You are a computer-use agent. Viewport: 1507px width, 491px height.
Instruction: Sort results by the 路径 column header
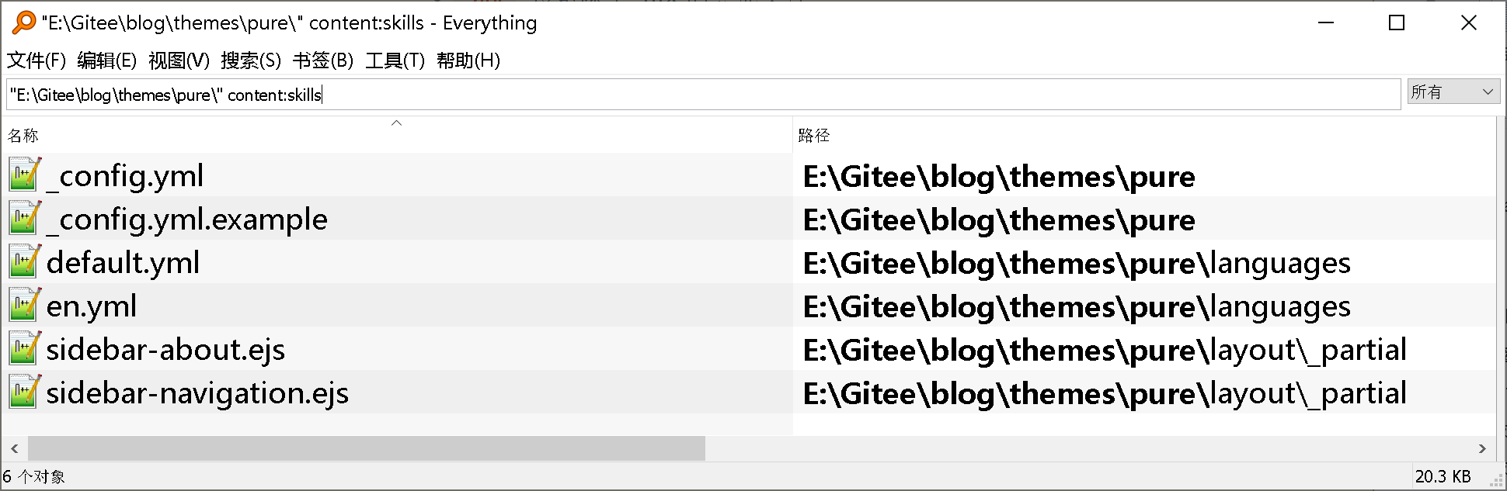click(813, 136)
